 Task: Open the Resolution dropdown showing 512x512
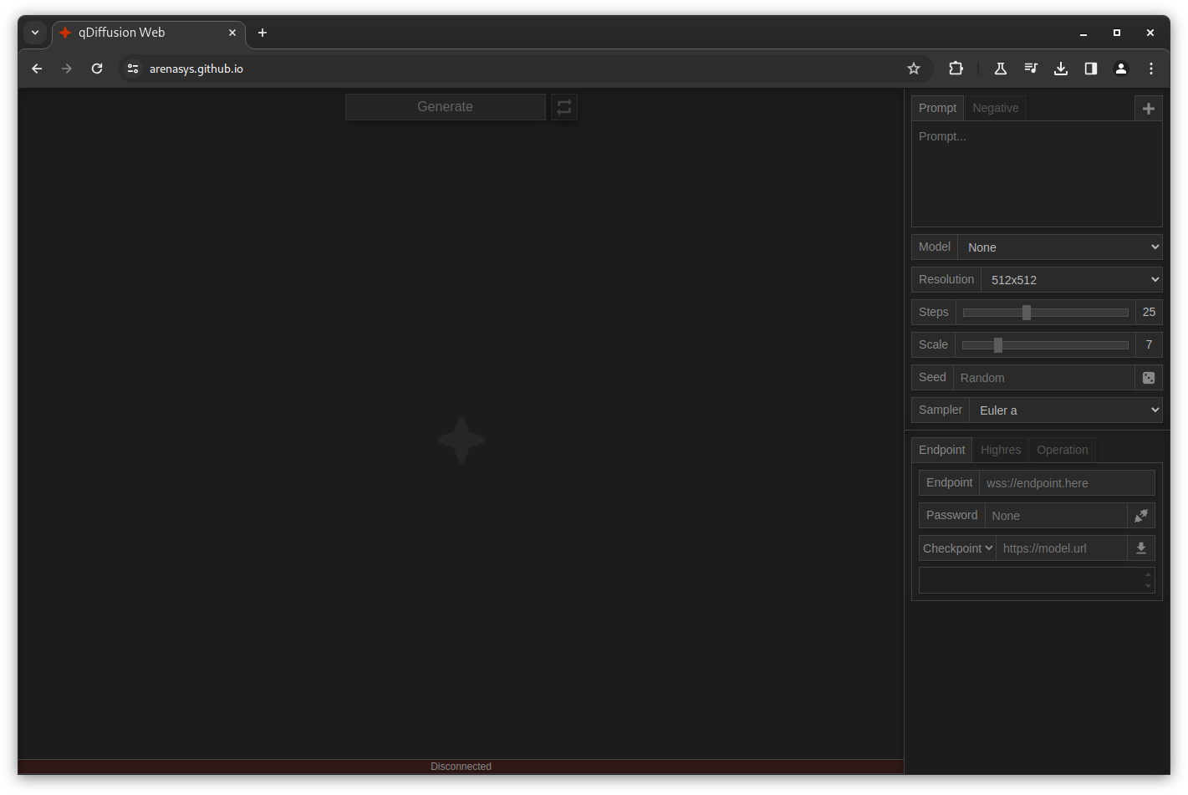(x=1072, y=280)
